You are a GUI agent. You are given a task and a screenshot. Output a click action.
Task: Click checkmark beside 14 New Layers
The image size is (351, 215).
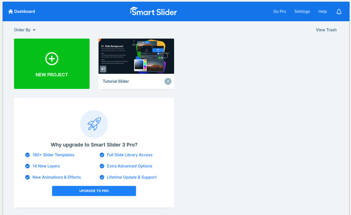[27, 166]
